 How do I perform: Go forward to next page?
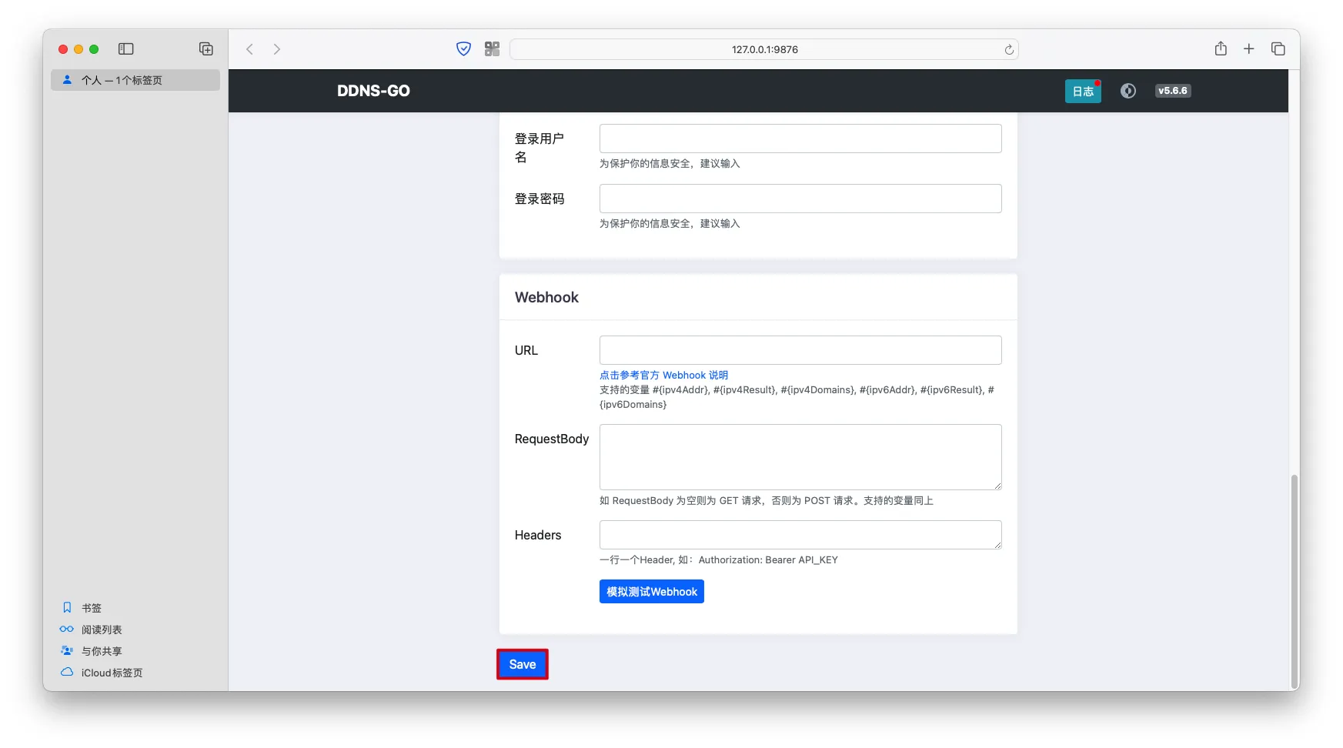(x=277, y=49)
